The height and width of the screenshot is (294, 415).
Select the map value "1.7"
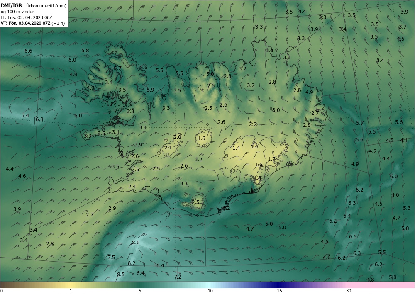coord(271,159)
